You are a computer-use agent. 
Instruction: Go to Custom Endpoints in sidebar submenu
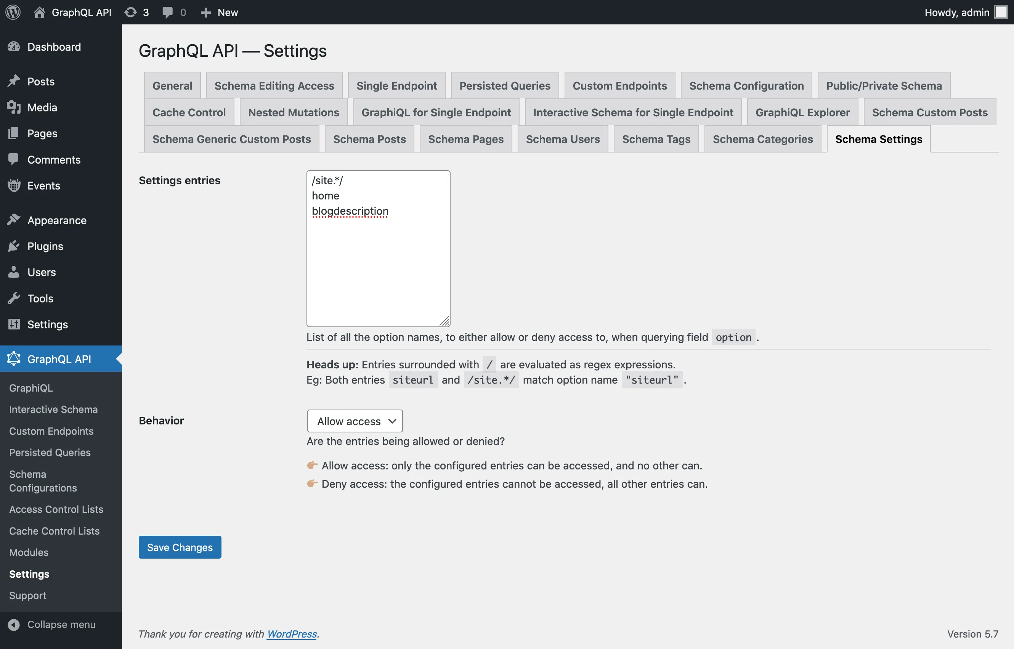(x=51, y=431)
